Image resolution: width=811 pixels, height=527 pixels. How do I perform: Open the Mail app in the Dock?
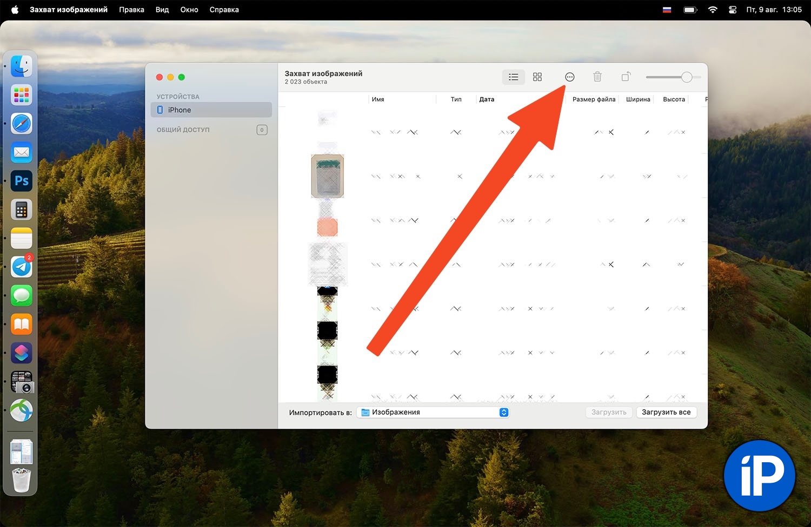coord(22,152)
